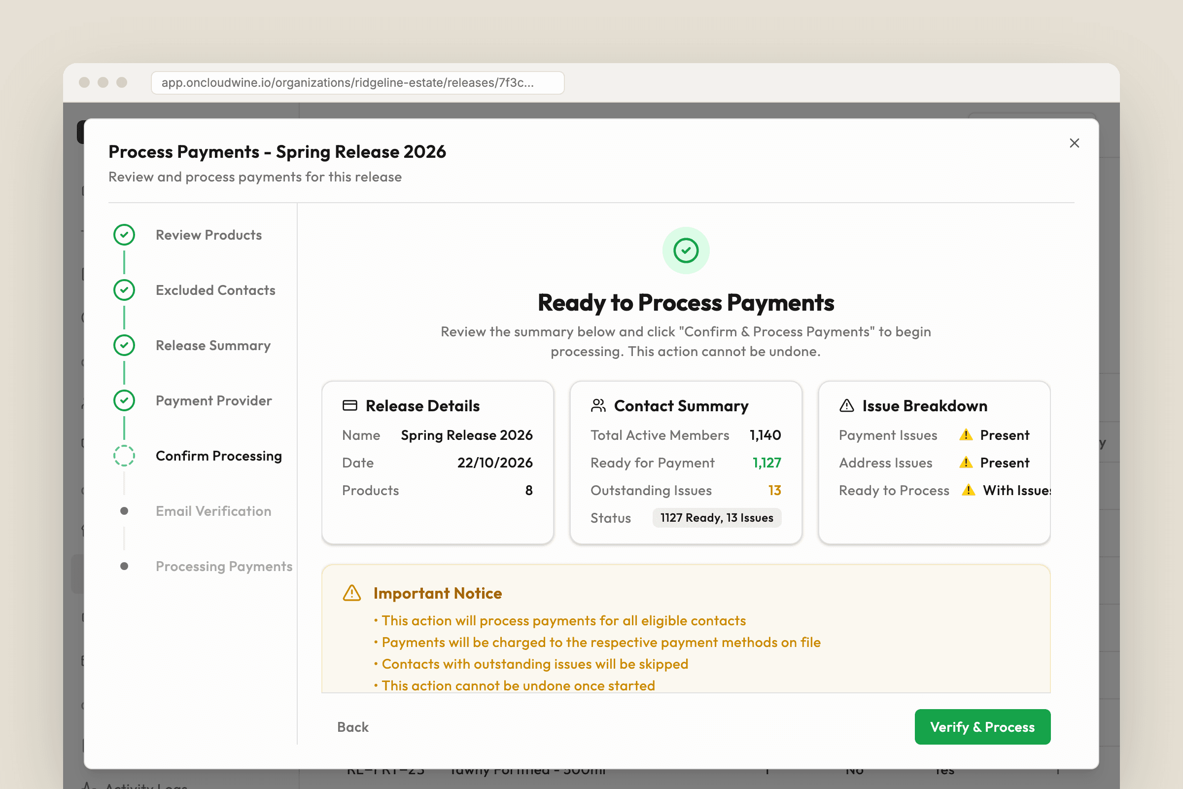Select the Review Products step
Screen dimensions: 1183x789
tap(209, 235)
